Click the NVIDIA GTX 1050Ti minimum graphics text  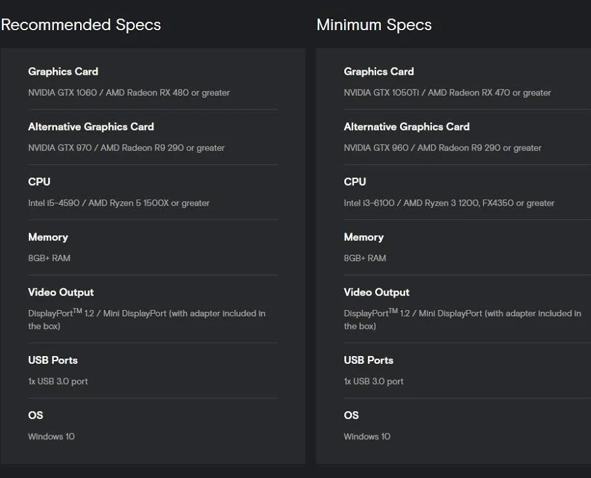[447, 93]
